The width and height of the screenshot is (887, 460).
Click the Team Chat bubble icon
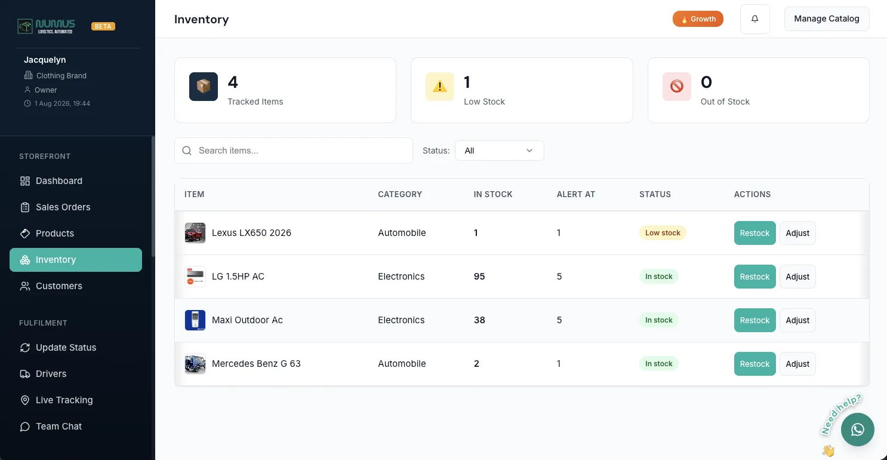click(25, 427)
